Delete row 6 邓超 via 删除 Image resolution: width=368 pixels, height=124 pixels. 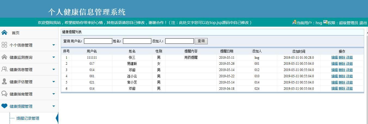point(342,88)
